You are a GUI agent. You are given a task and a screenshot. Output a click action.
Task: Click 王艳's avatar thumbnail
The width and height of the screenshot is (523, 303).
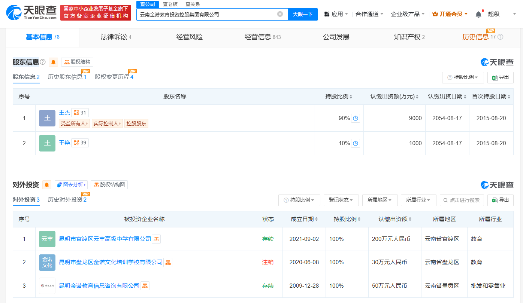[47, 143]
